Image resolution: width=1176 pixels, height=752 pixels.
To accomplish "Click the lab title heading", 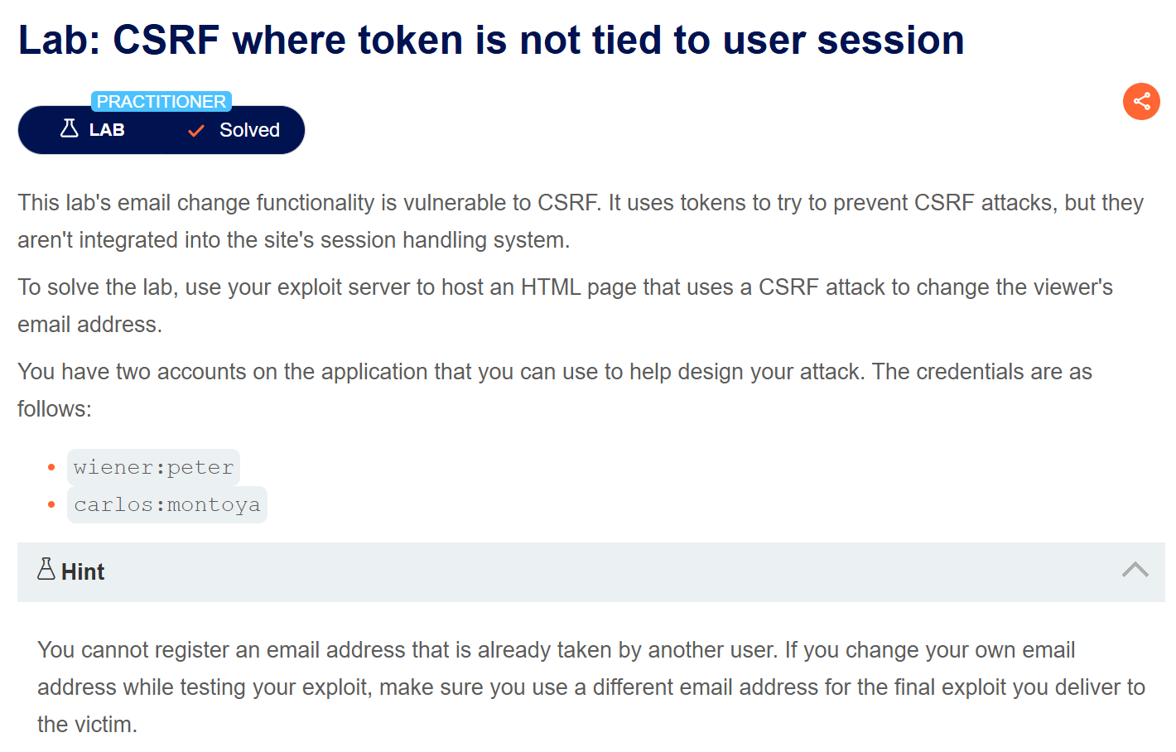I will point(491,40).
